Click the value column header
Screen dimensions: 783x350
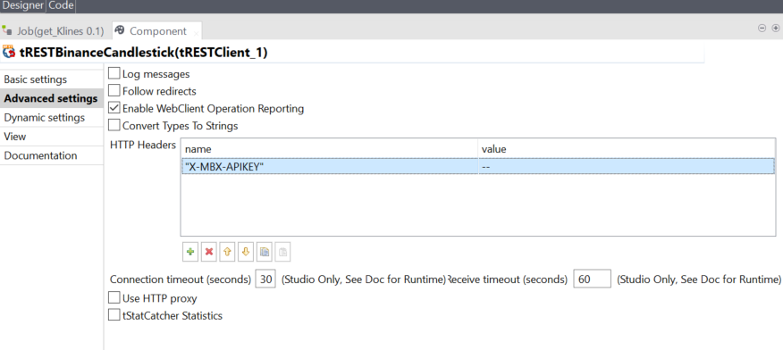coord(627,149)
